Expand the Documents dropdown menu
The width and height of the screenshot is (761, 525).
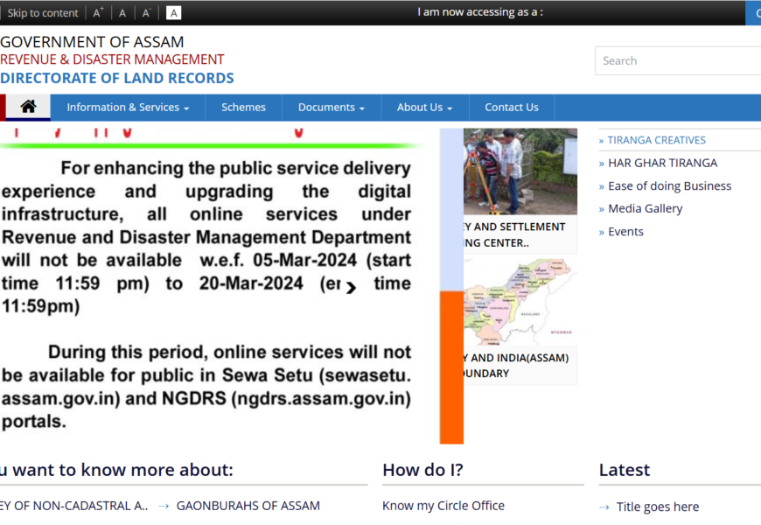(331, 108)
